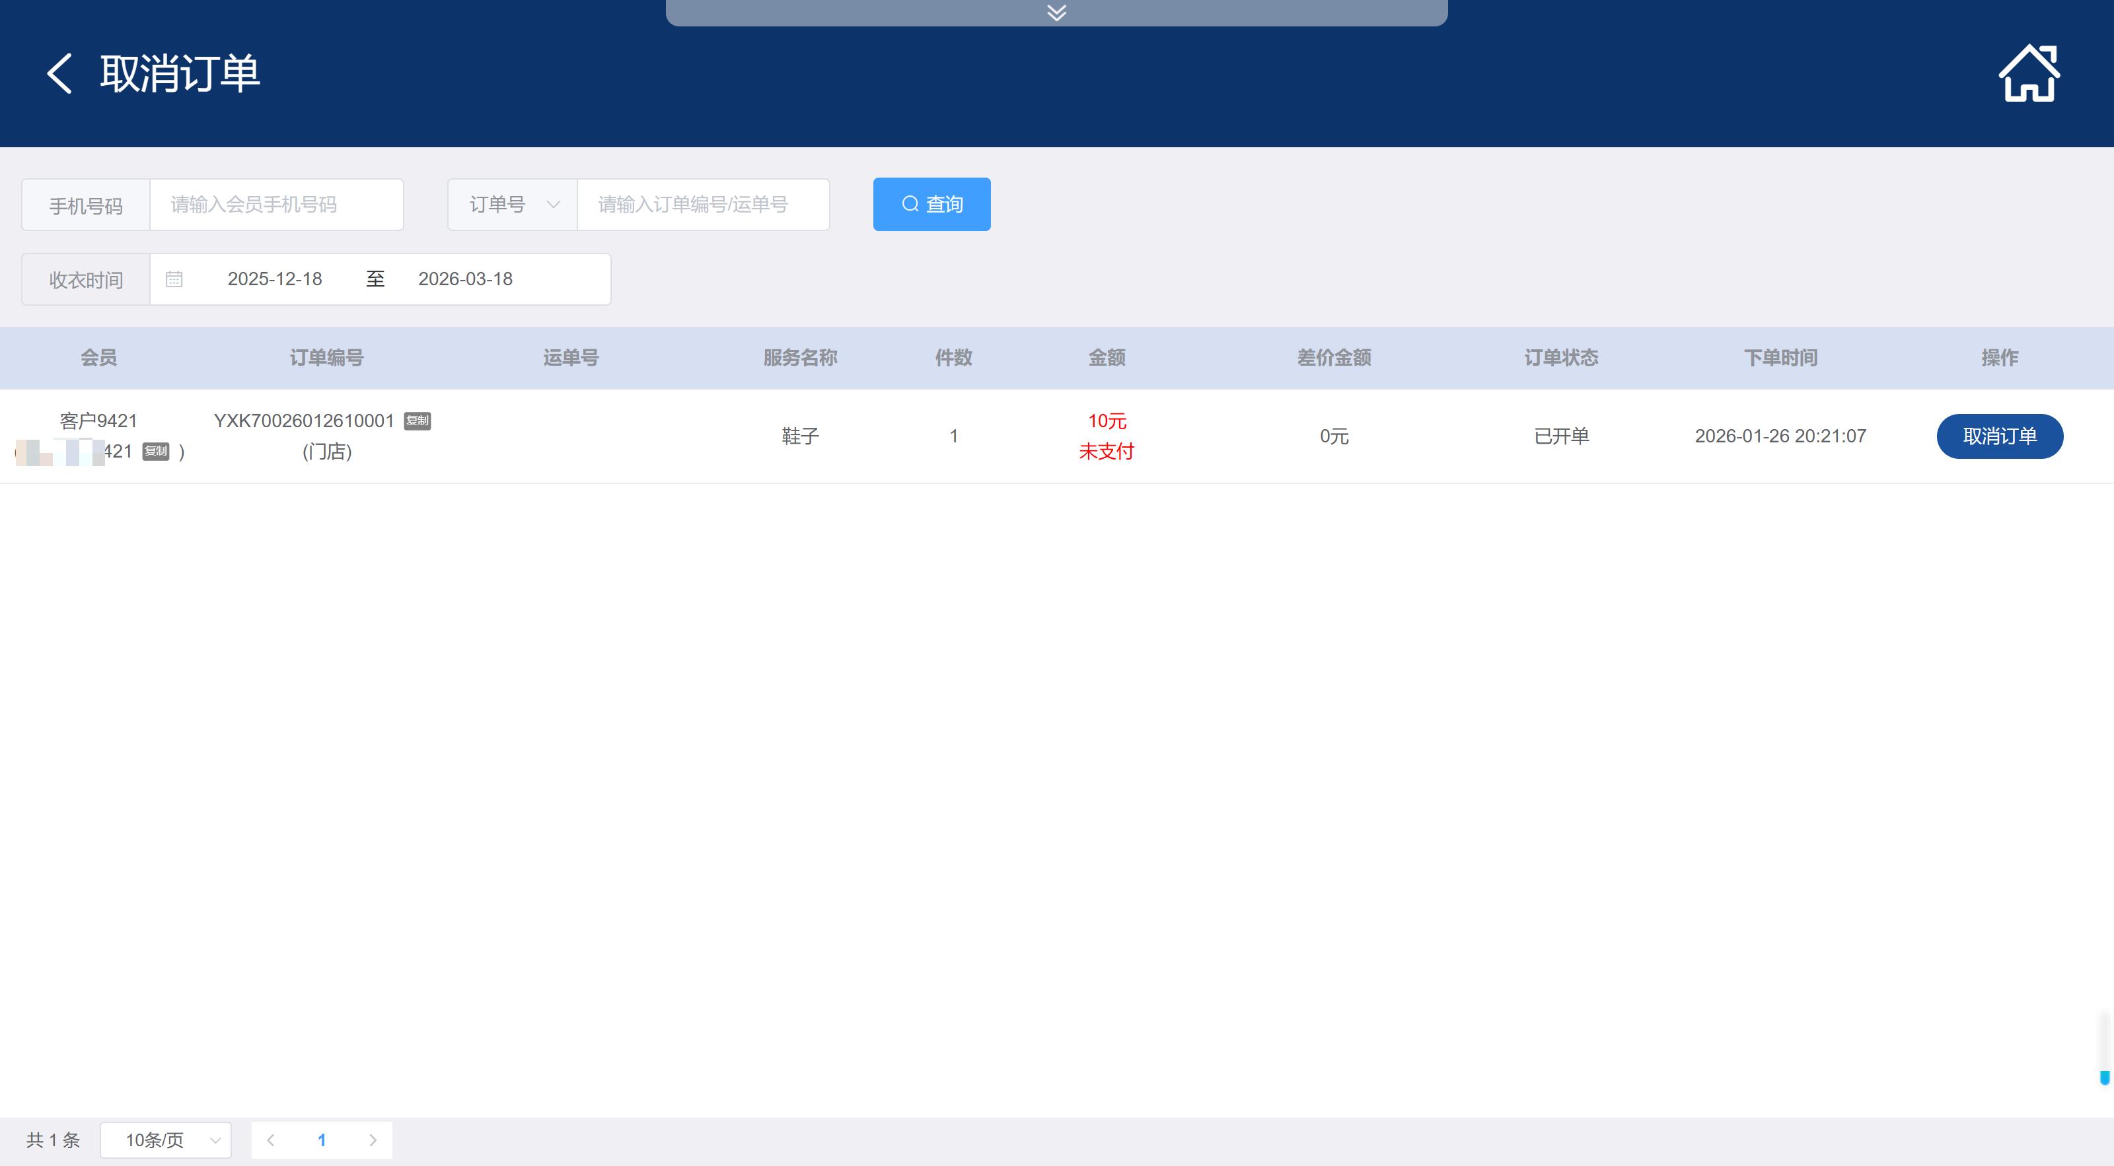This screenshot has width=2114, height=1166.
Task: Select the end date 2026-03-18
Action: (465, 279)
